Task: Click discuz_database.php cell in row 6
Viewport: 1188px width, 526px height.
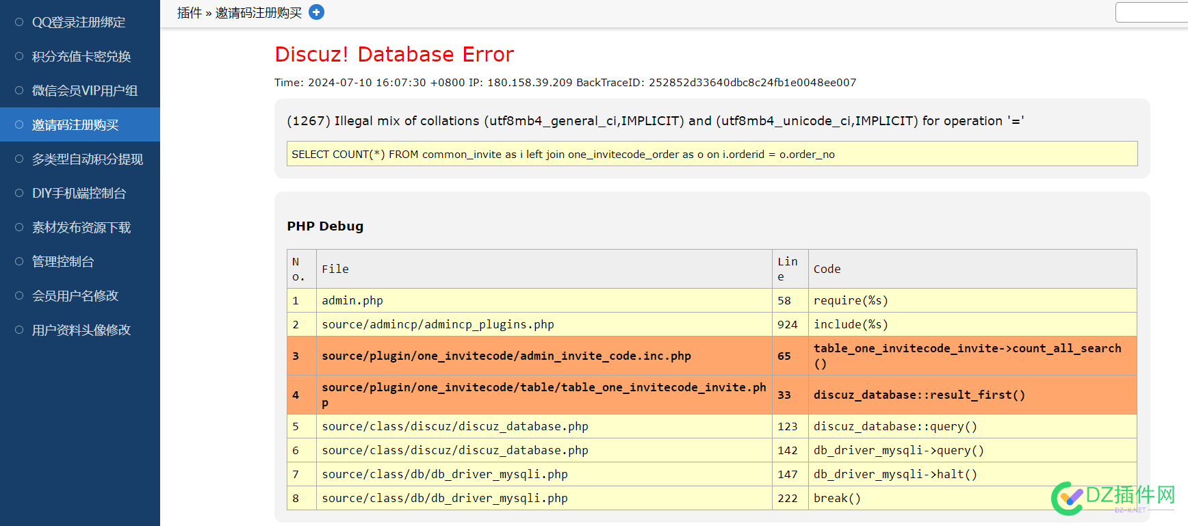Action: (x=544, y=450)
